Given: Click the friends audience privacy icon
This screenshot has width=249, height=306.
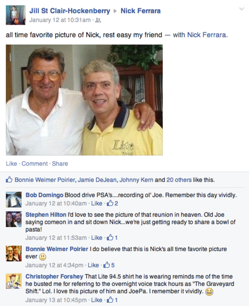Looking at the screenshot, I should pos(98,20).
